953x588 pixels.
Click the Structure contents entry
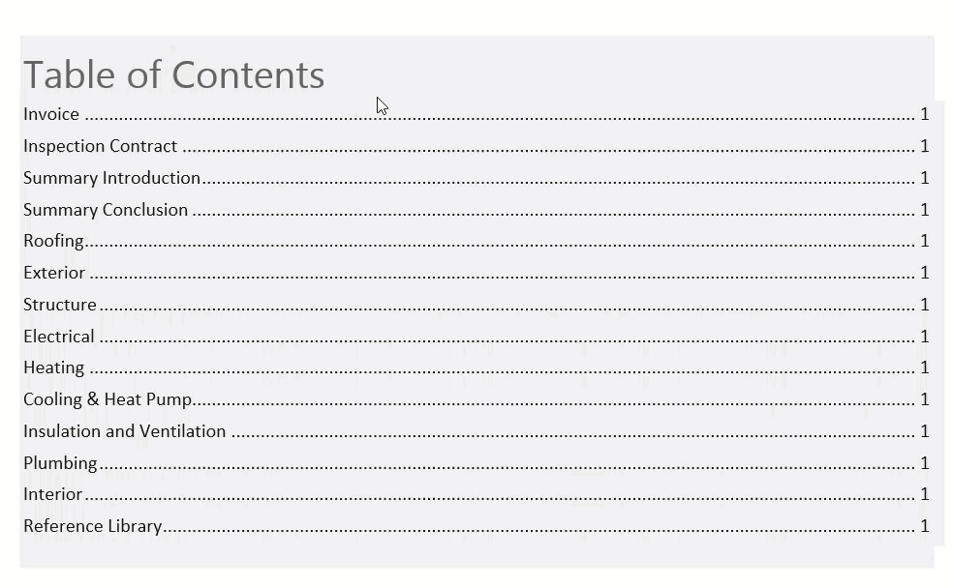[x=60, y=305]
